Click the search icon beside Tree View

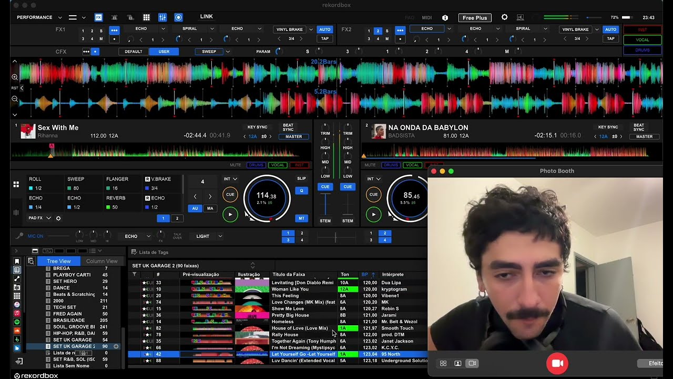pyautogui.click(x=30, y=261)
